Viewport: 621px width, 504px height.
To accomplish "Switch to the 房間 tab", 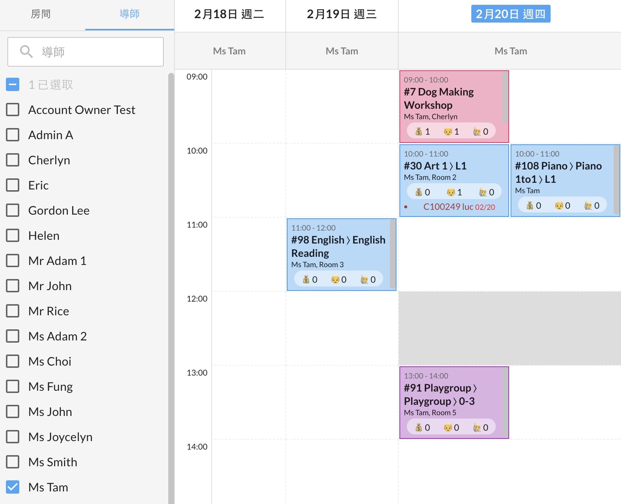I will pyautogui.click(x=41, y=14).
